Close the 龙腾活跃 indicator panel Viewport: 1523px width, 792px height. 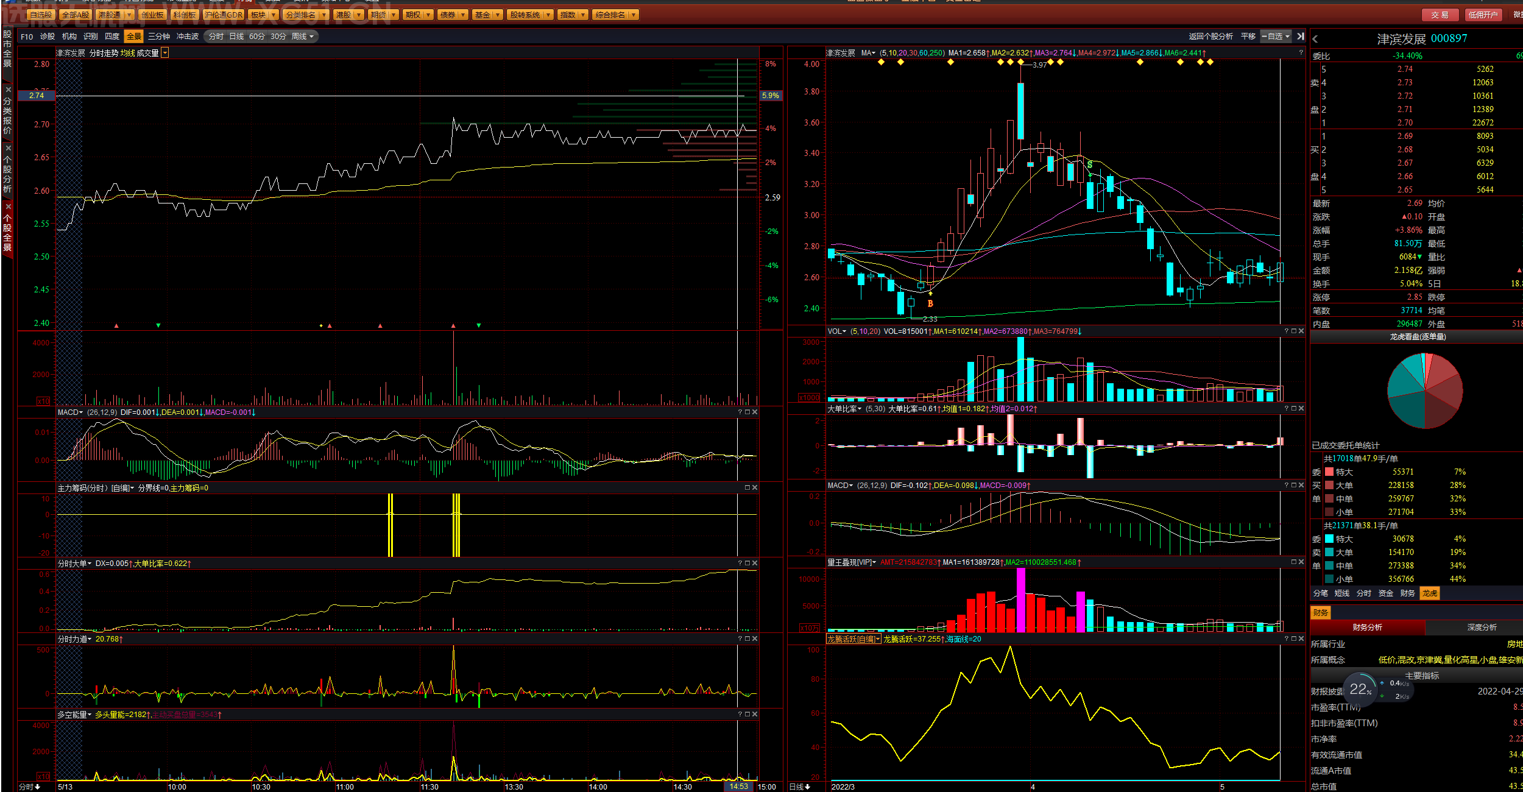point(1301,638)
